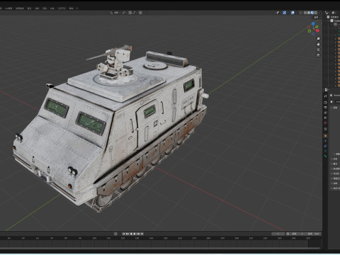
Task: Click blue Z axis on navigation gizmo
Action: click(313, 23)
